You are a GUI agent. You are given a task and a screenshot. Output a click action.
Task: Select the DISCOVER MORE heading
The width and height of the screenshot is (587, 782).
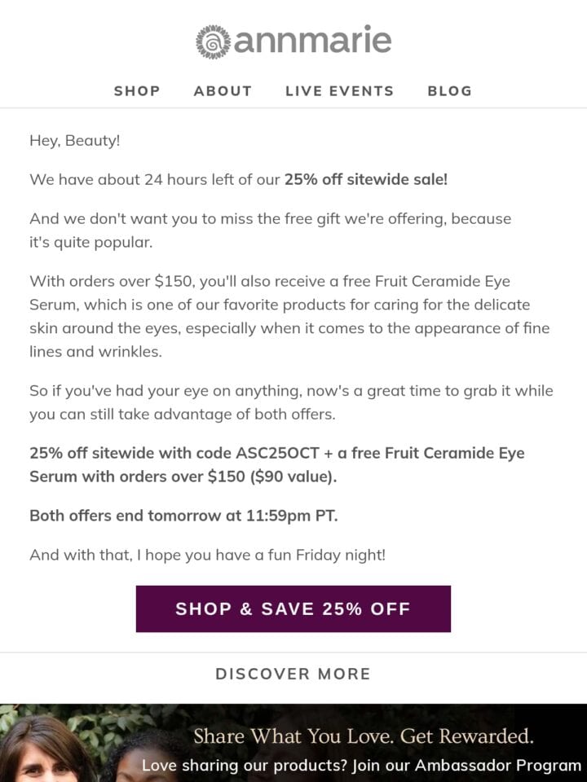tap(293, 674)
